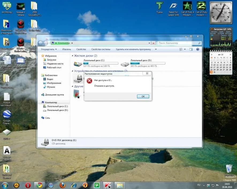The height and width of the screenshot is (189, 237).
Task: Toggle the preview pane icon
Action: [191, 49]
